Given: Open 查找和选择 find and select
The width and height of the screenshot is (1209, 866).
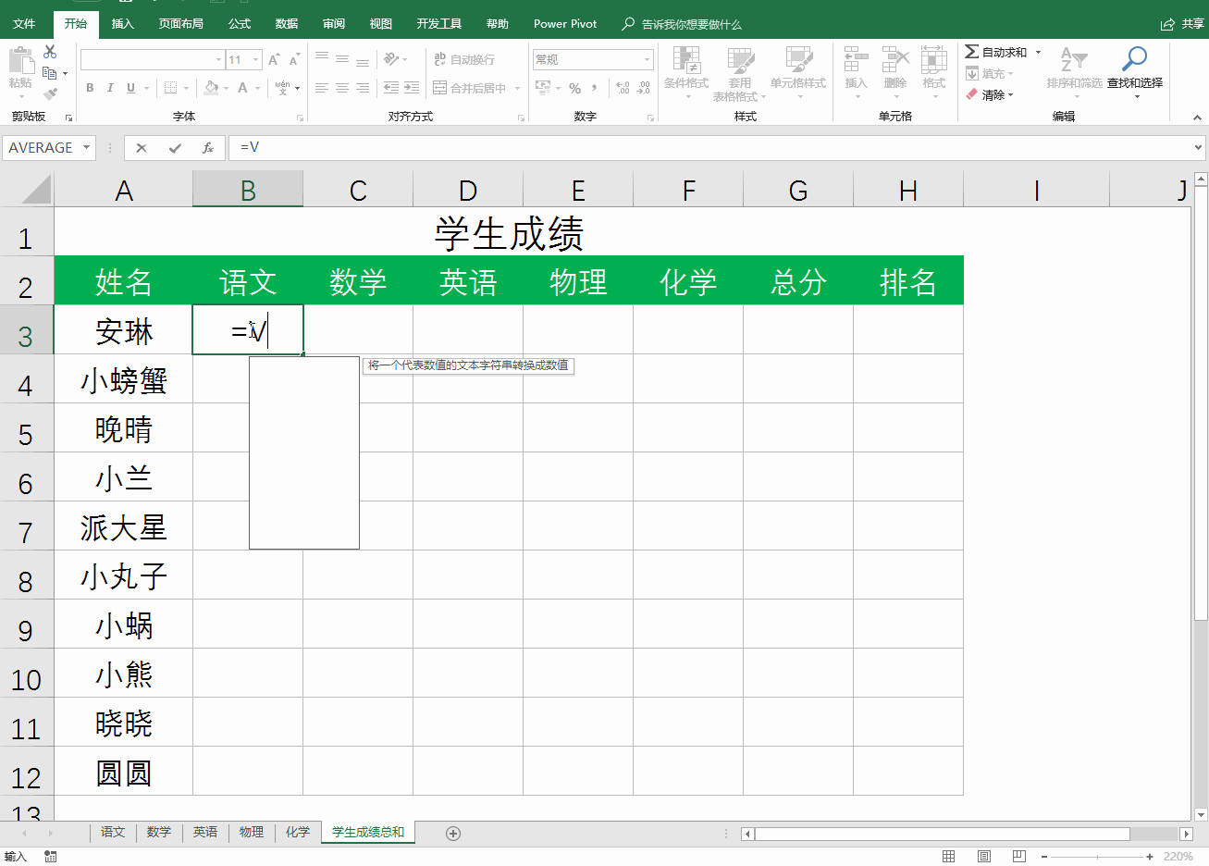Looking at the screenshot, I should [x=1135, y=71].
